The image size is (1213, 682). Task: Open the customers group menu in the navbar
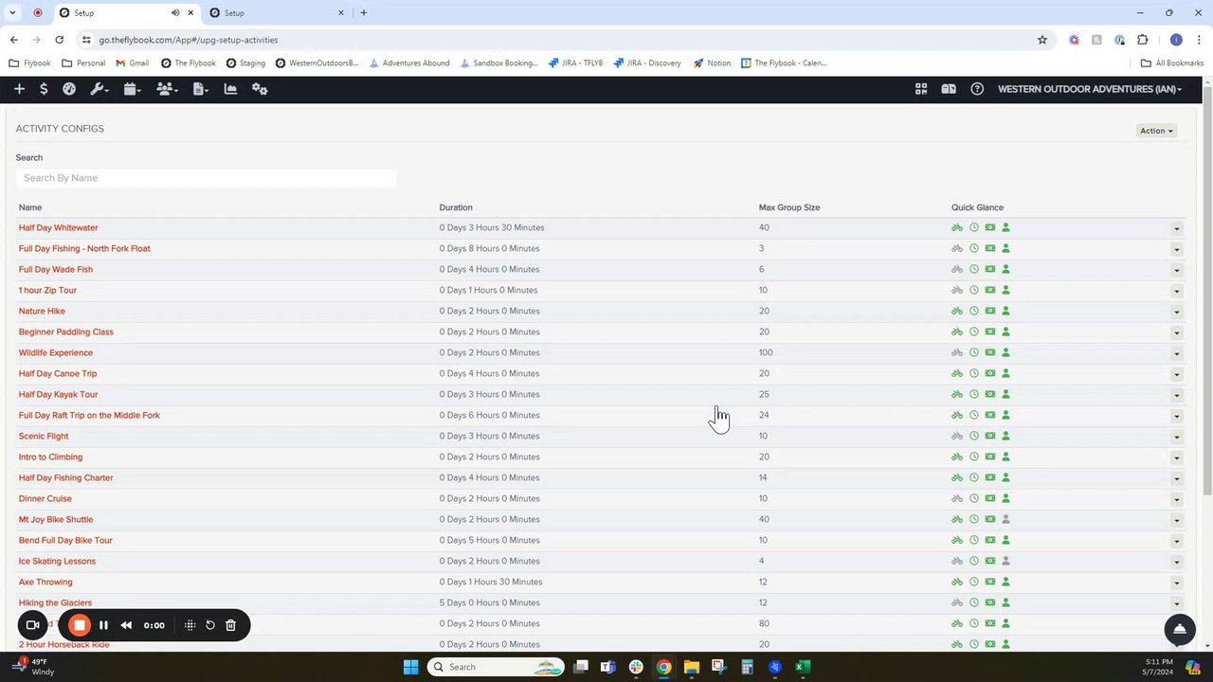click(x=167, y=89)
